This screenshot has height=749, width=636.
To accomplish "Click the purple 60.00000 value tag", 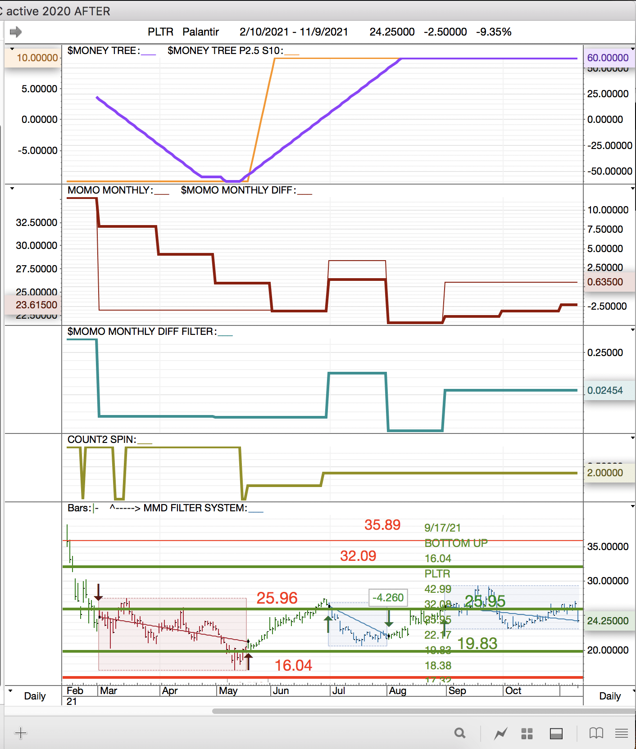I will click(609, 58).
